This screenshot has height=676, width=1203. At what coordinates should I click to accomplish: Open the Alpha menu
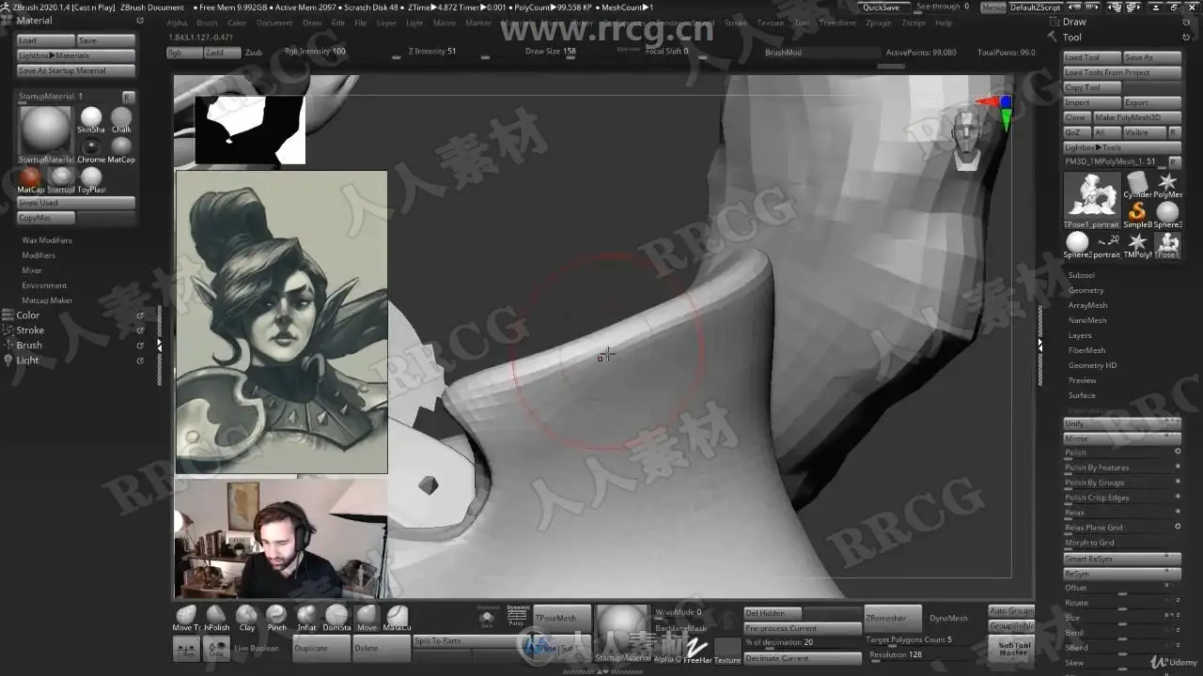pos(177,23)
